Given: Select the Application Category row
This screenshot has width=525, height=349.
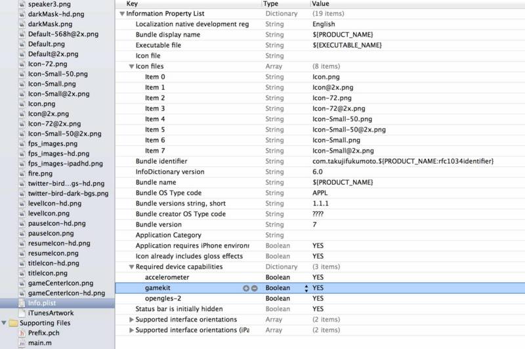Looking at the screenshot, I should pos(320,235).
